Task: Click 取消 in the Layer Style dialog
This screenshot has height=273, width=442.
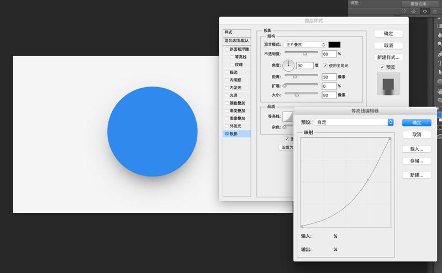Action: tap(388, 45)
